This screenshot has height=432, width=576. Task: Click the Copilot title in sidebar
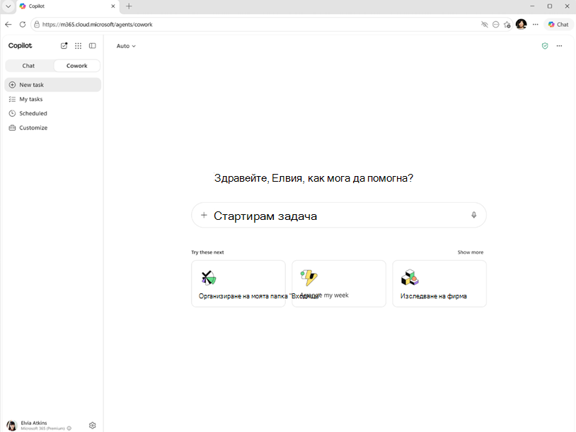click(21, 45)
